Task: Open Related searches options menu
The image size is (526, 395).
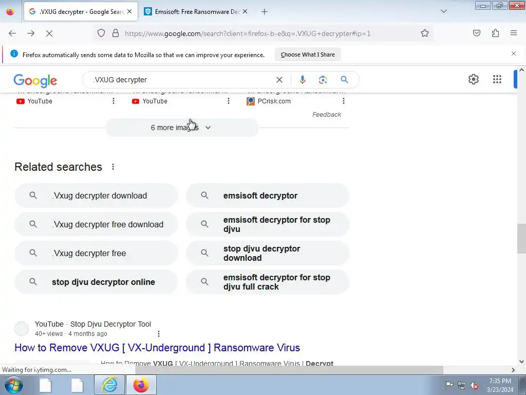Action: (x=113, y=167)
